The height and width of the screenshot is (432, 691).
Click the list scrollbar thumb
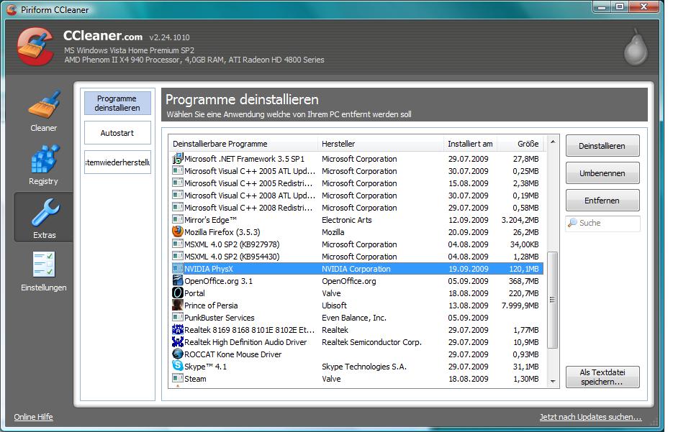point(553,300)
